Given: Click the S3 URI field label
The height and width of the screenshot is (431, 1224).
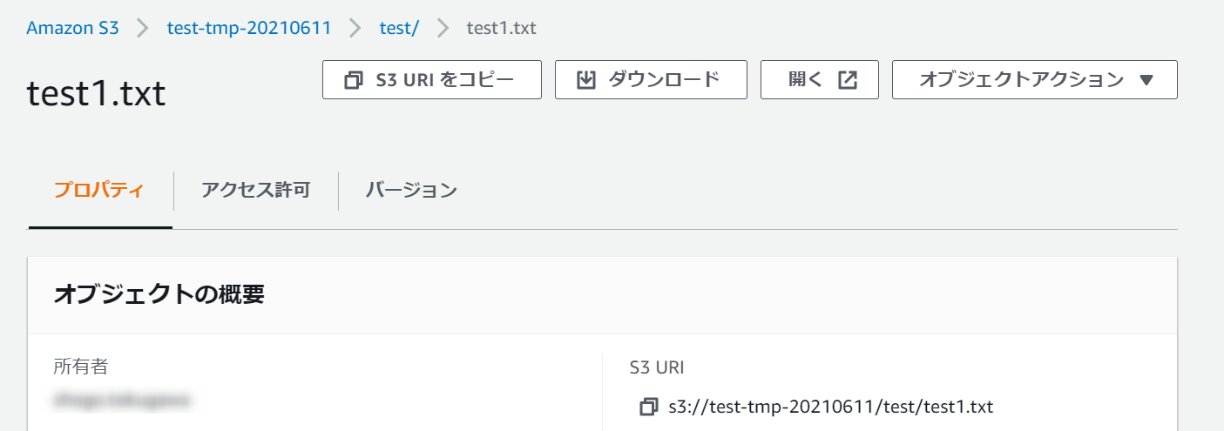Looking at the screenshot, I should point(656,368).
